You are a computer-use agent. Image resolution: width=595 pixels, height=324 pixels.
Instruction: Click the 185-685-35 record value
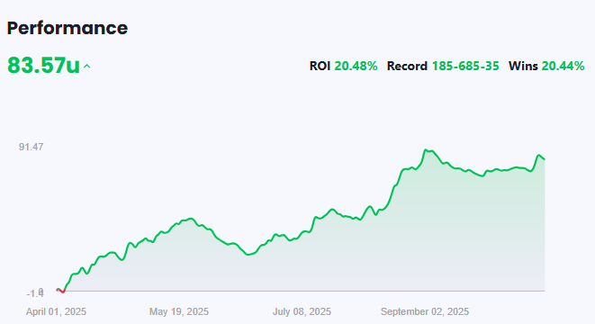click(465, 66)
